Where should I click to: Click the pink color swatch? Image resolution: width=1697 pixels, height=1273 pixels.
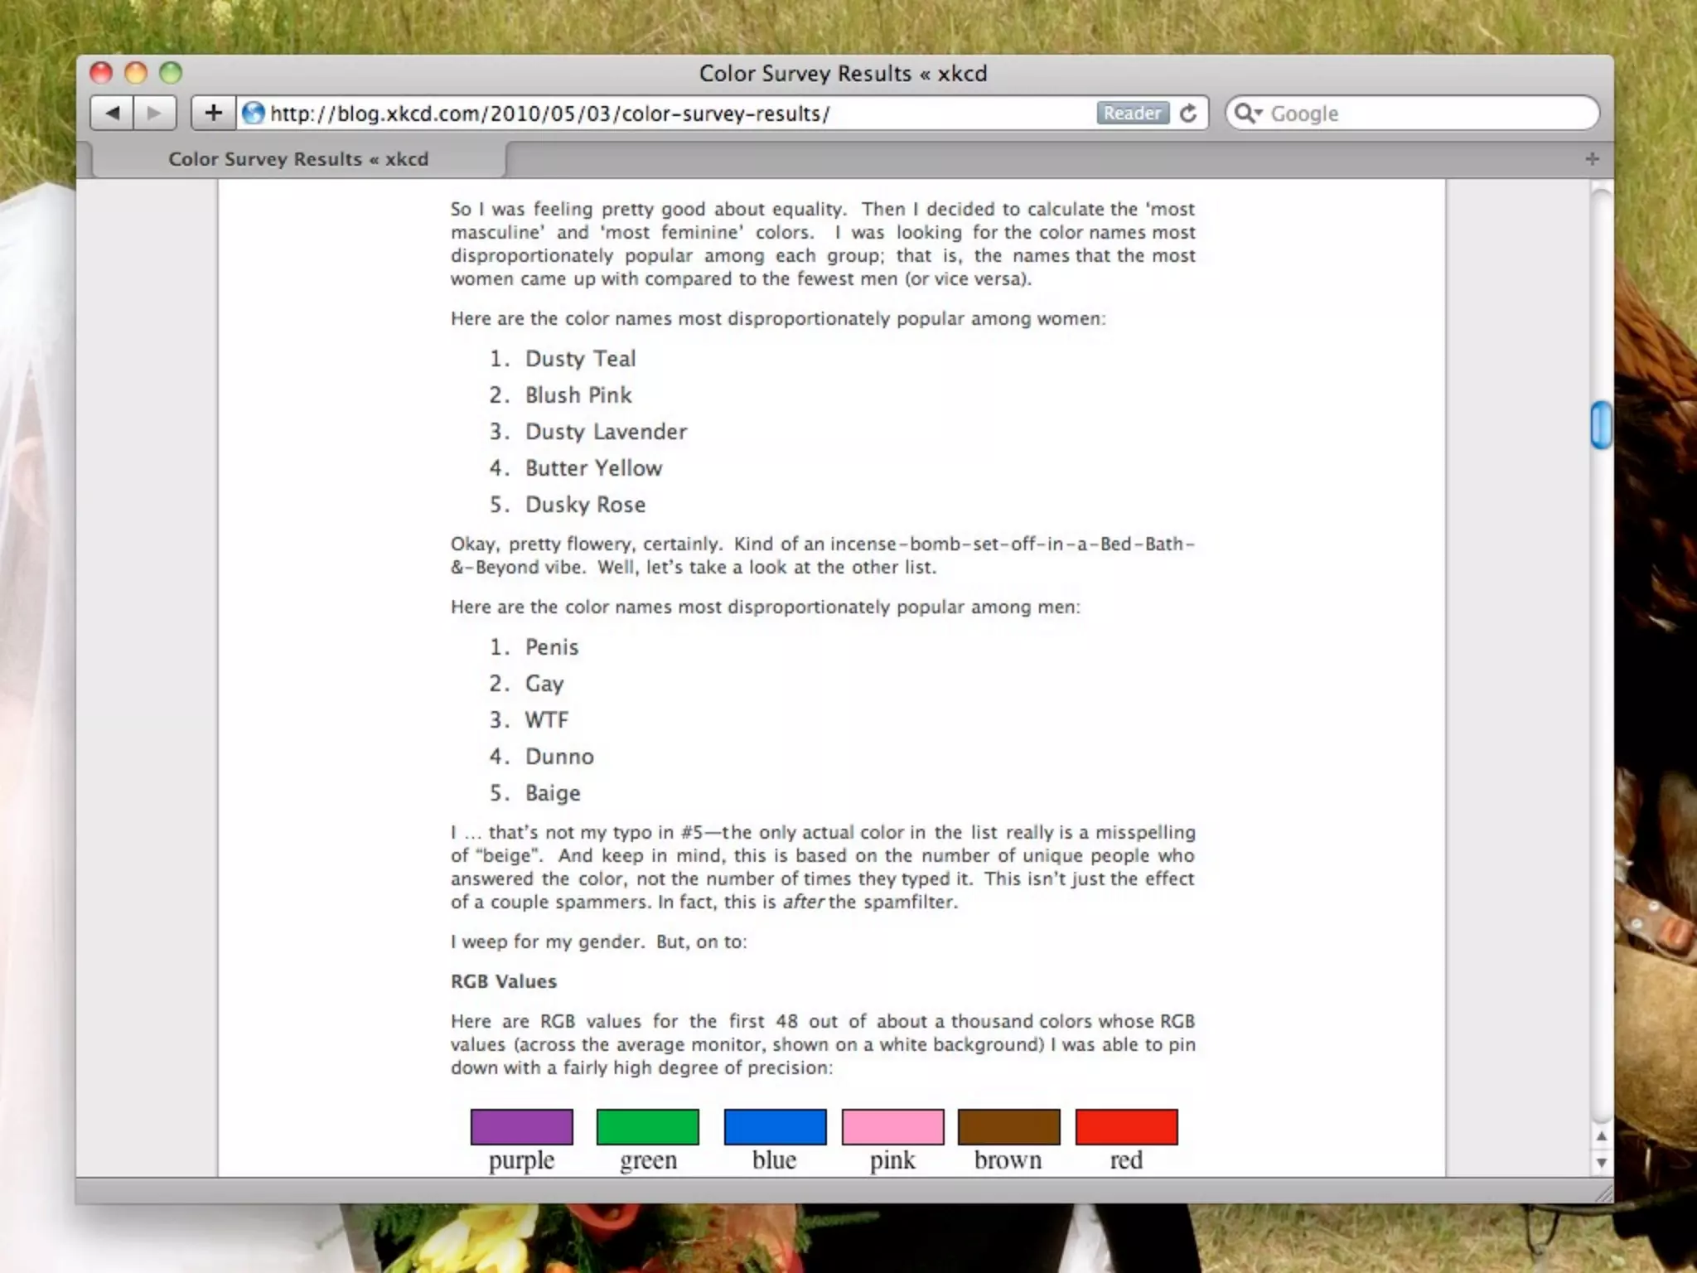pos(892,1126)
